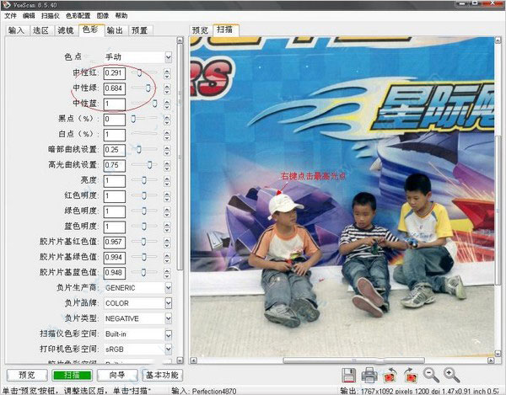The image size is (506, 395).
Task: Click the image vertical scrollbar
Action: [x=498, y=196]
